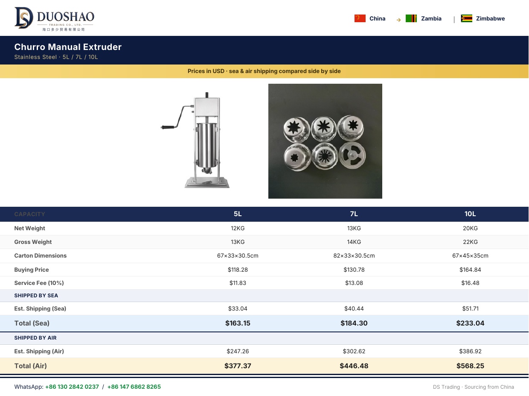Select air shipping cost $386.92
This screenshot has height=396, width=529.
pyautogui.click(x=470, y=351)
